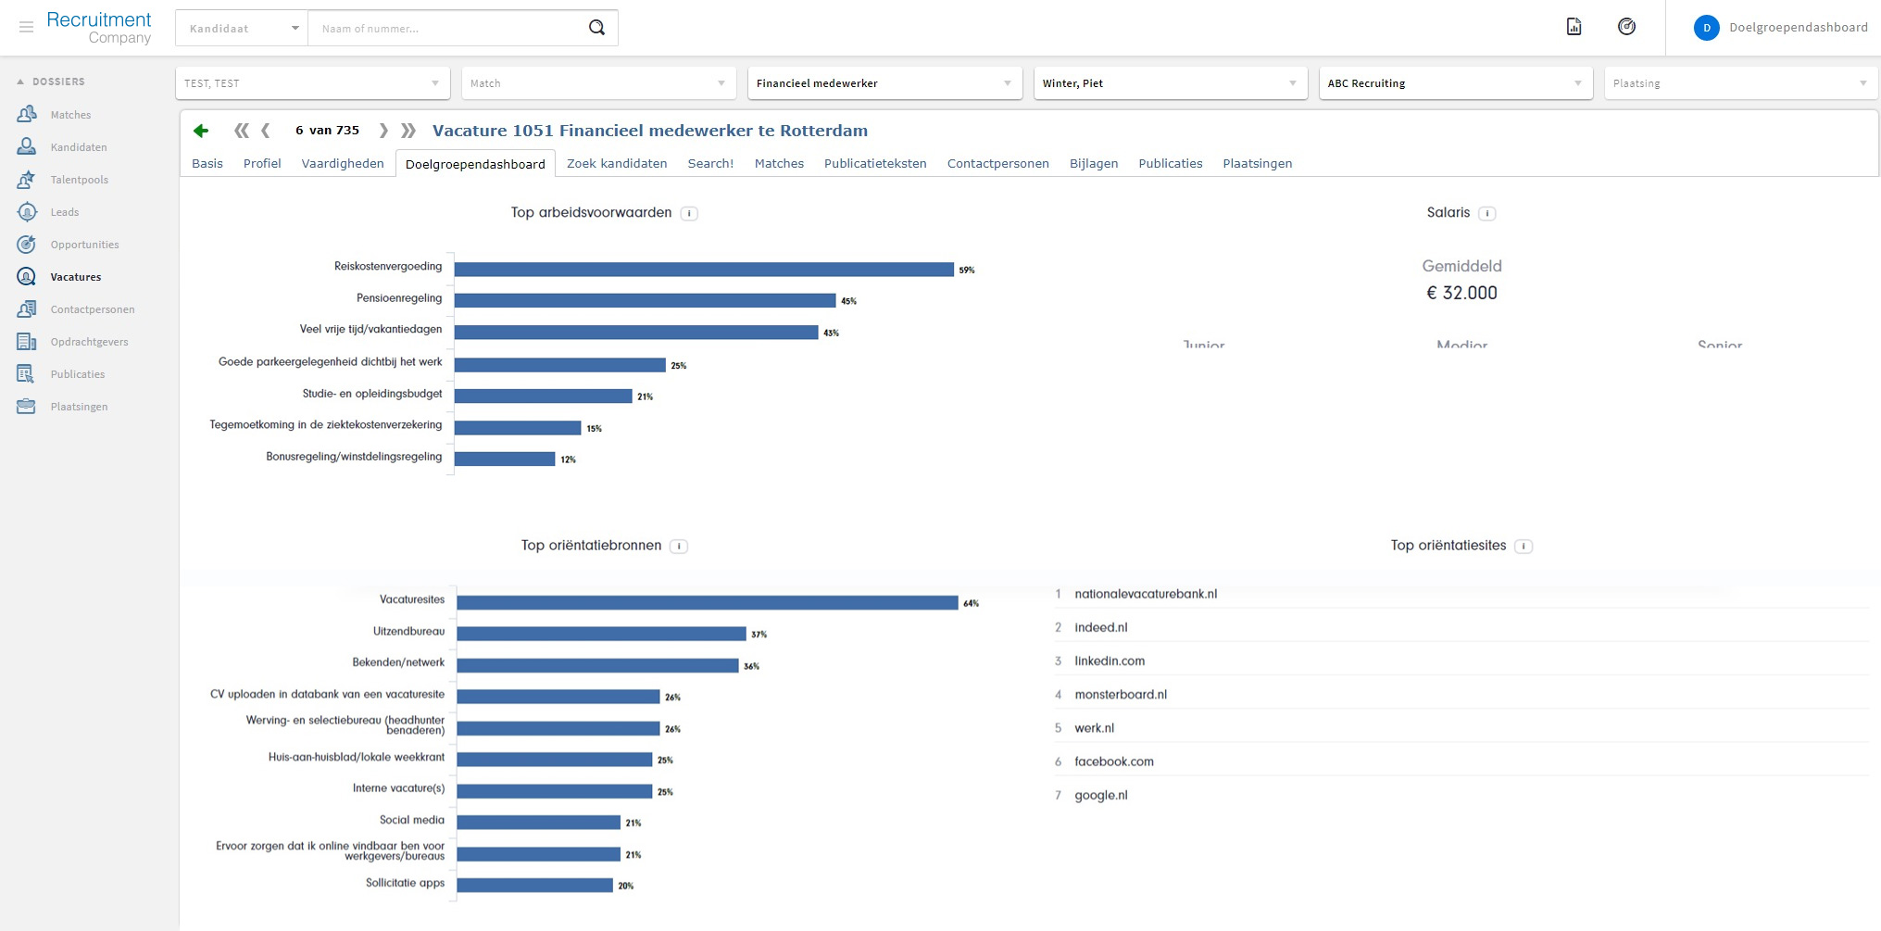
Task: Open Opdrachtgevers in the sidebar
Action: pyautogui.click(x=89, y=342)
